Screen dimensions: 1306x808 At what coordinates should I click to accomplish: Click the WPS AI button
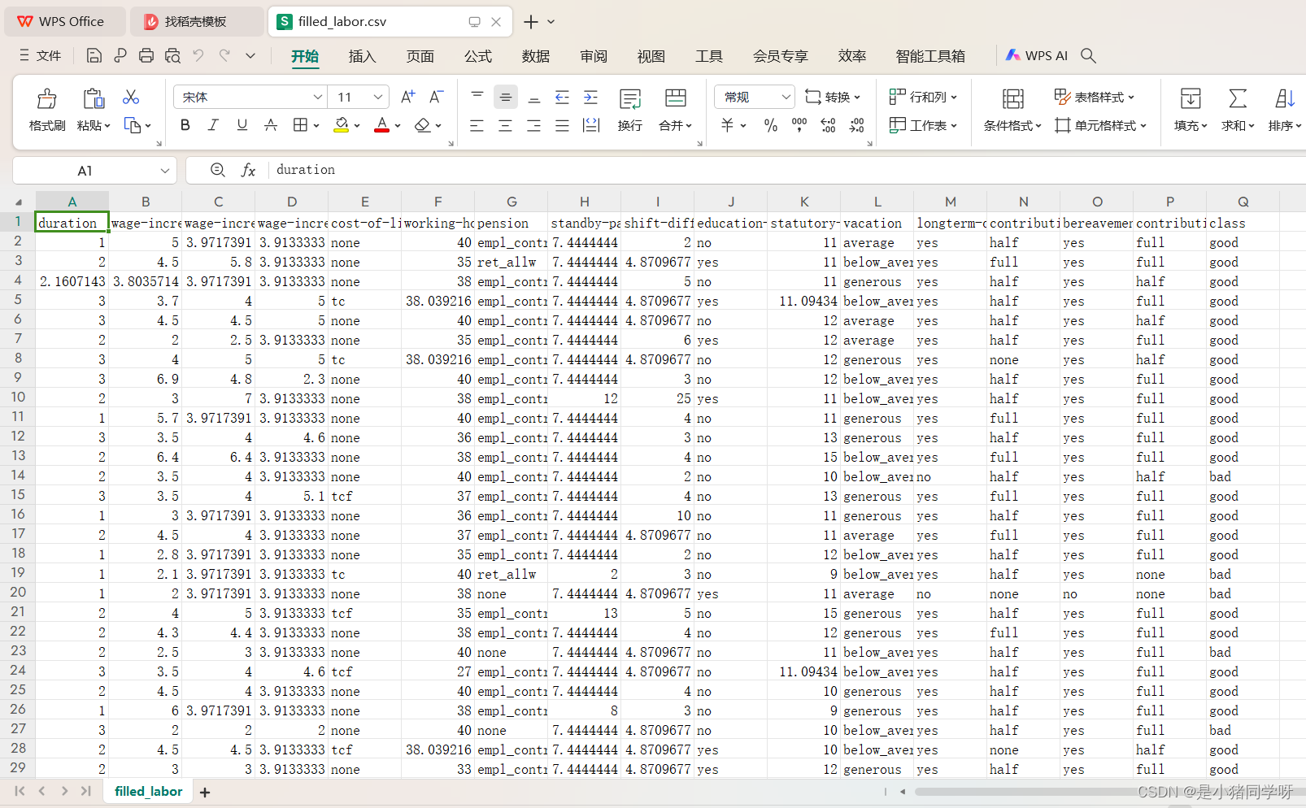(x=1036, y=55)
